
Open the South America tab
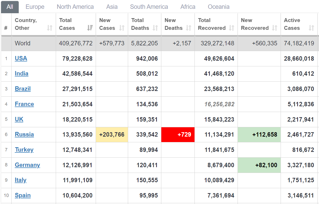pos(149,7)
